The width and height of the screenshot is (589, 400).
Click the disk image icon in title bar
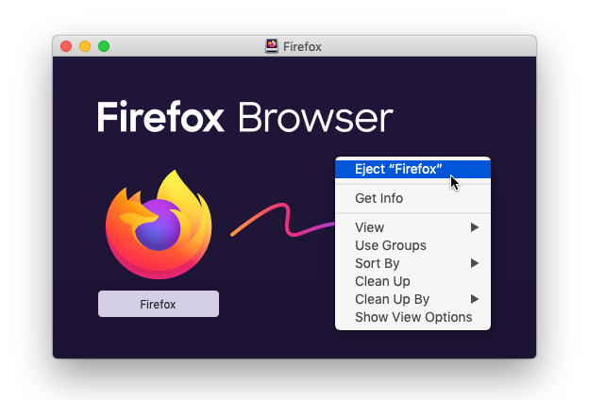pos(272,46)
